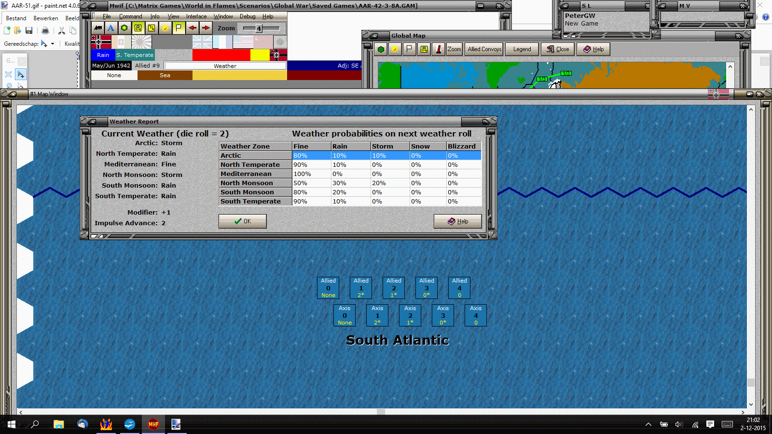The width and height of the screenshot is (772, 434).
Task: Click the Allied 0 None sea box
Action: pos(328,288)
